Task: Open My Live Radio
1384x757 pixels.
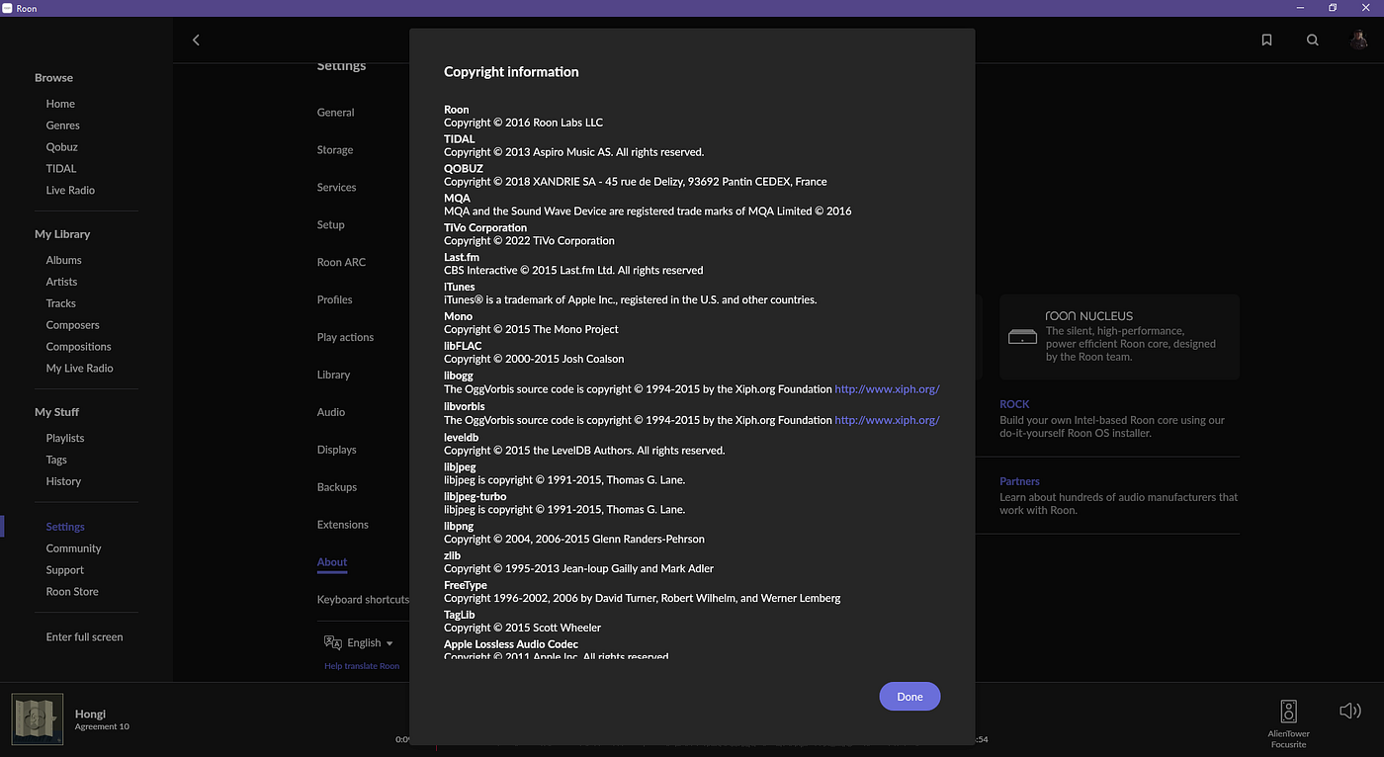Action: [79, 369]
